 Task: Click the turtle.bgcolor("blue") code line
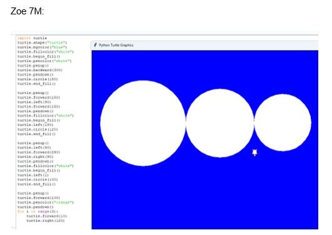click(x=42, y=47)
